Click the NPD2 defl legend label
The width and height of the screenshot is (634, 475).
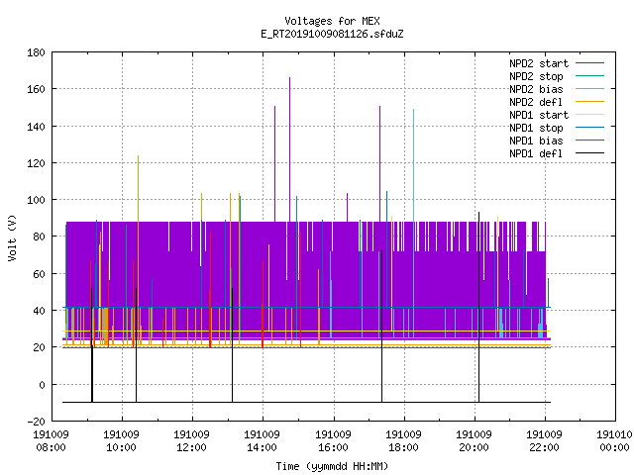[x=536, y=102]
